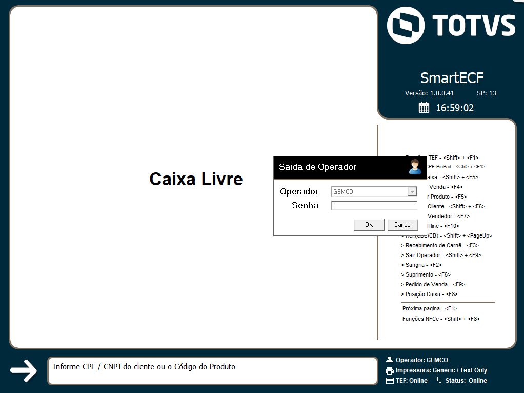Open Recebimento de Carnê - <F3>
The height and width of the screenshot is (393, 524).
[440, 245]
